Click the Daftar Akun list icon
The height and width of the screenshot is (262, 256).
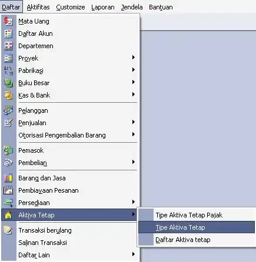coord(8,33)
